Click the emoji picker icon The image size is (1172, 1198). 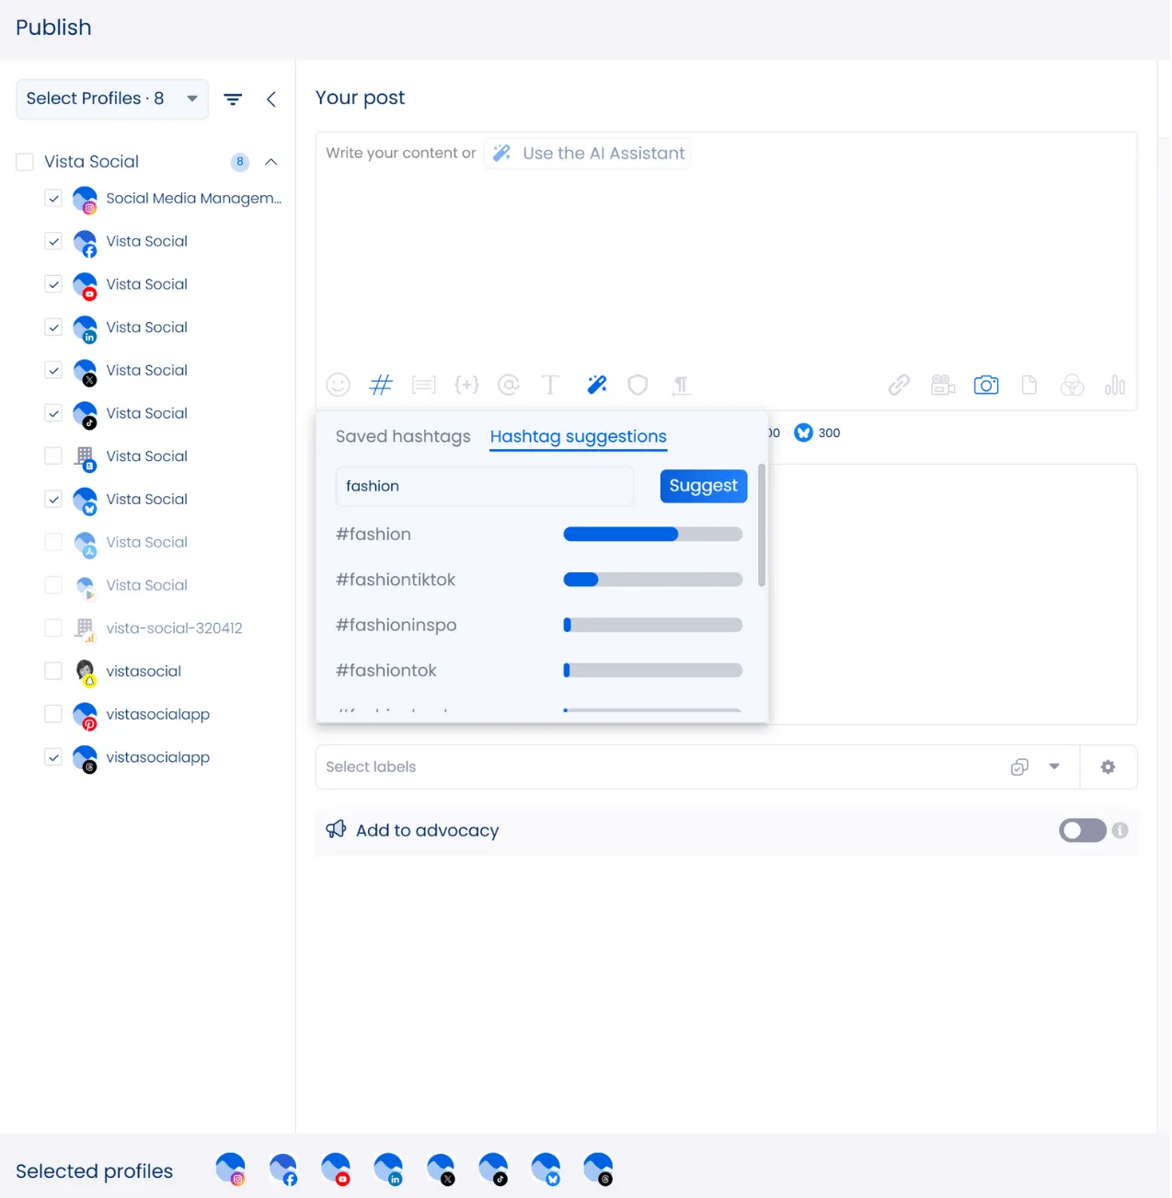pos(338,385)
